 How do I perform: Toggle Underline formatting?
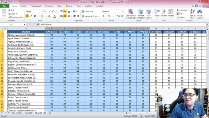pos(35,16)
